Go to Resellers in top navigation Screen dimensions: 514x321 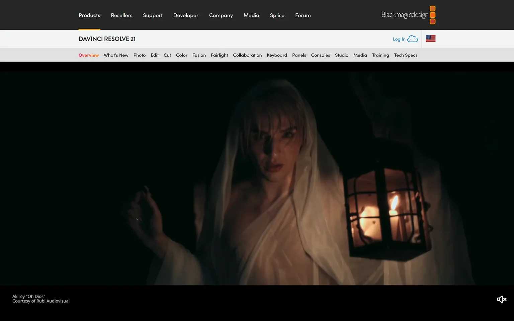(x=121, y=15)
